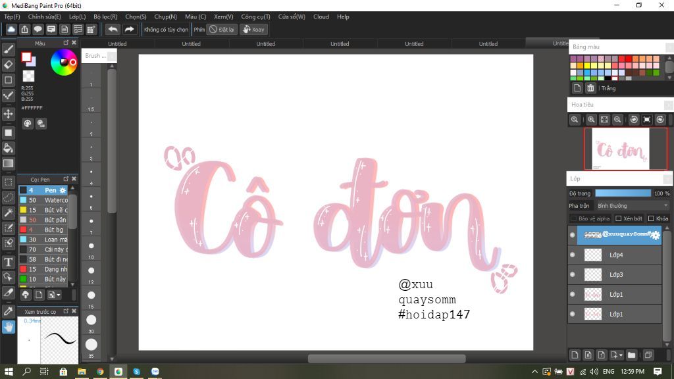
Task: Click the navigator preview thumbnail
Action: [x=625, y=149]
